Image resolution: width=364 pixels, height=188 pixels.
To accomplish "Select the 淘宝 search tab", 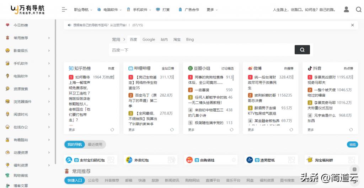I will [x=177, y=39].
